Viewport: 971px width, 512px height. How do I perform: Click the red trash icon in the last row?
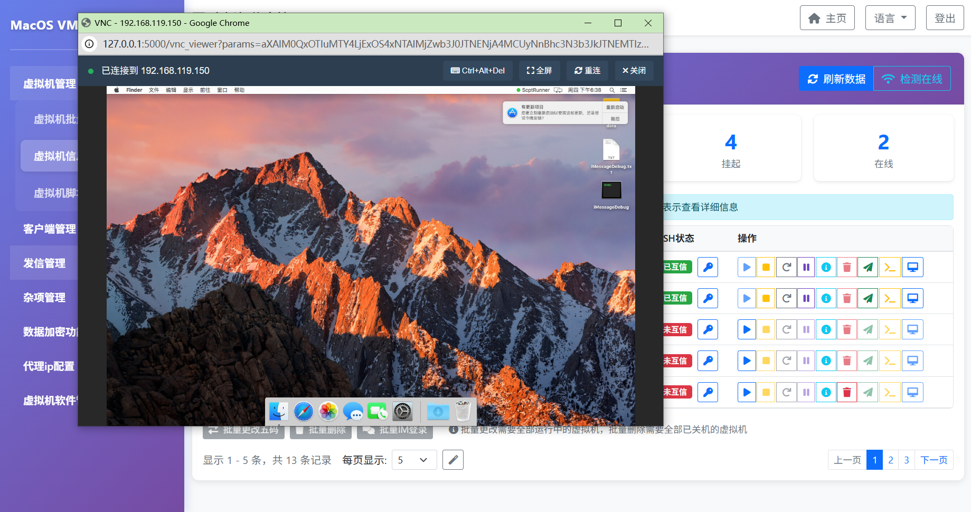coord(847,392)
